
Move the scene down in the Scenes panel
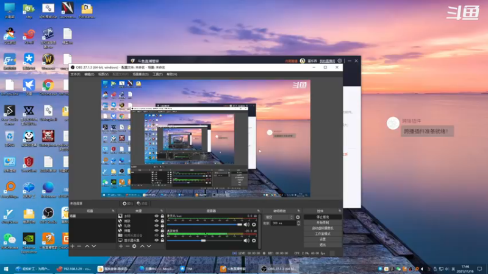pos(94,246)
